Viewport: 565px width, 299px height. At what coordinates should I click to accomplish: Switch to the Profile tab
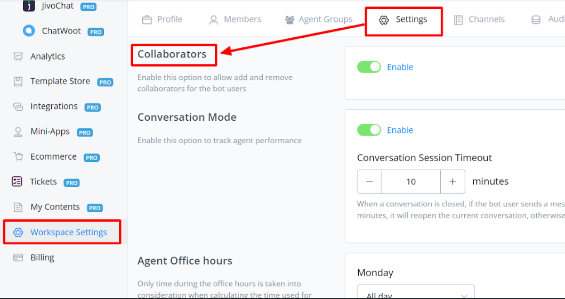(162, 20)
